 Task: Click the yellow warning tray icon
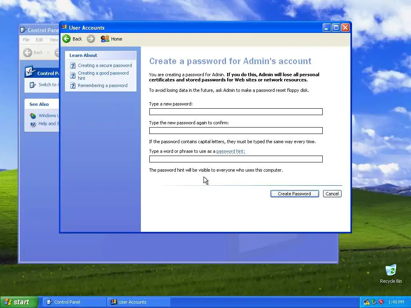(366, 302)
